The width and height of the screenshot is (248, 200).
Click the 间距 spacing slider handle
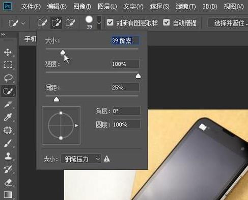[56, 99]
